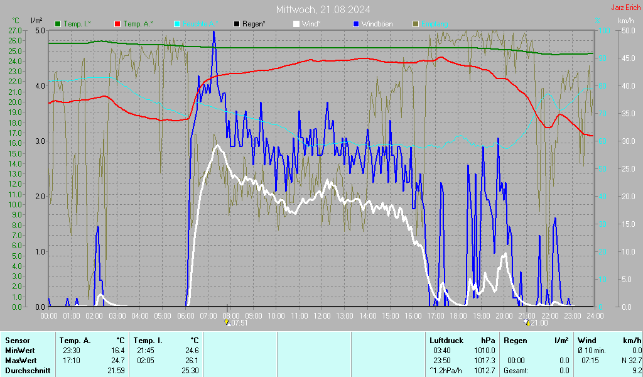Click the 18:00 label on the time axis
This screenshot has width=643, height=377.
click(x=458, y=316)
